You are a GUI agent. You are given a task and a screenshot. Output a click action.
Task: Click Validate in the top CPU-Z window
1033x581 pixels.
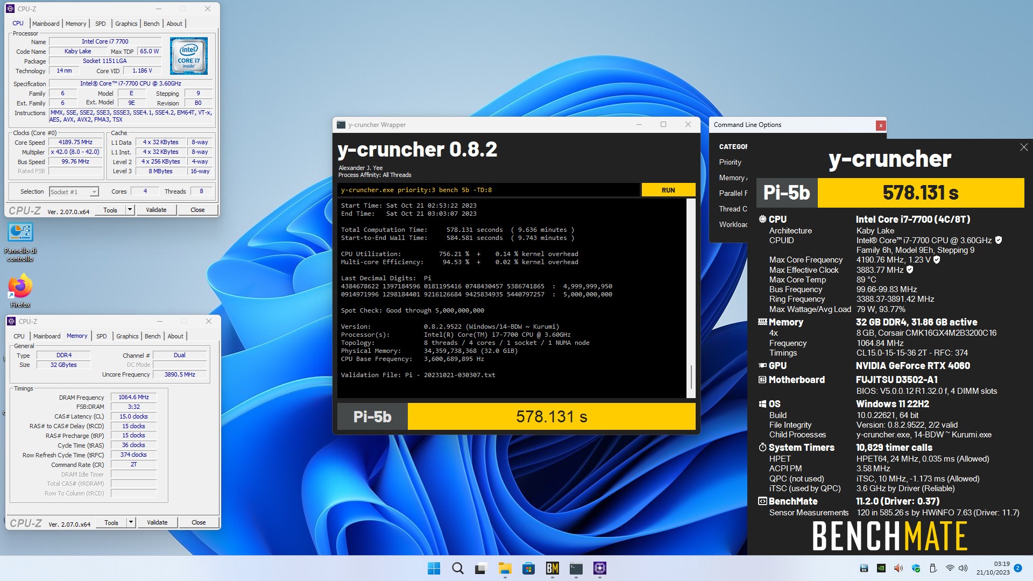pos(156,210)
